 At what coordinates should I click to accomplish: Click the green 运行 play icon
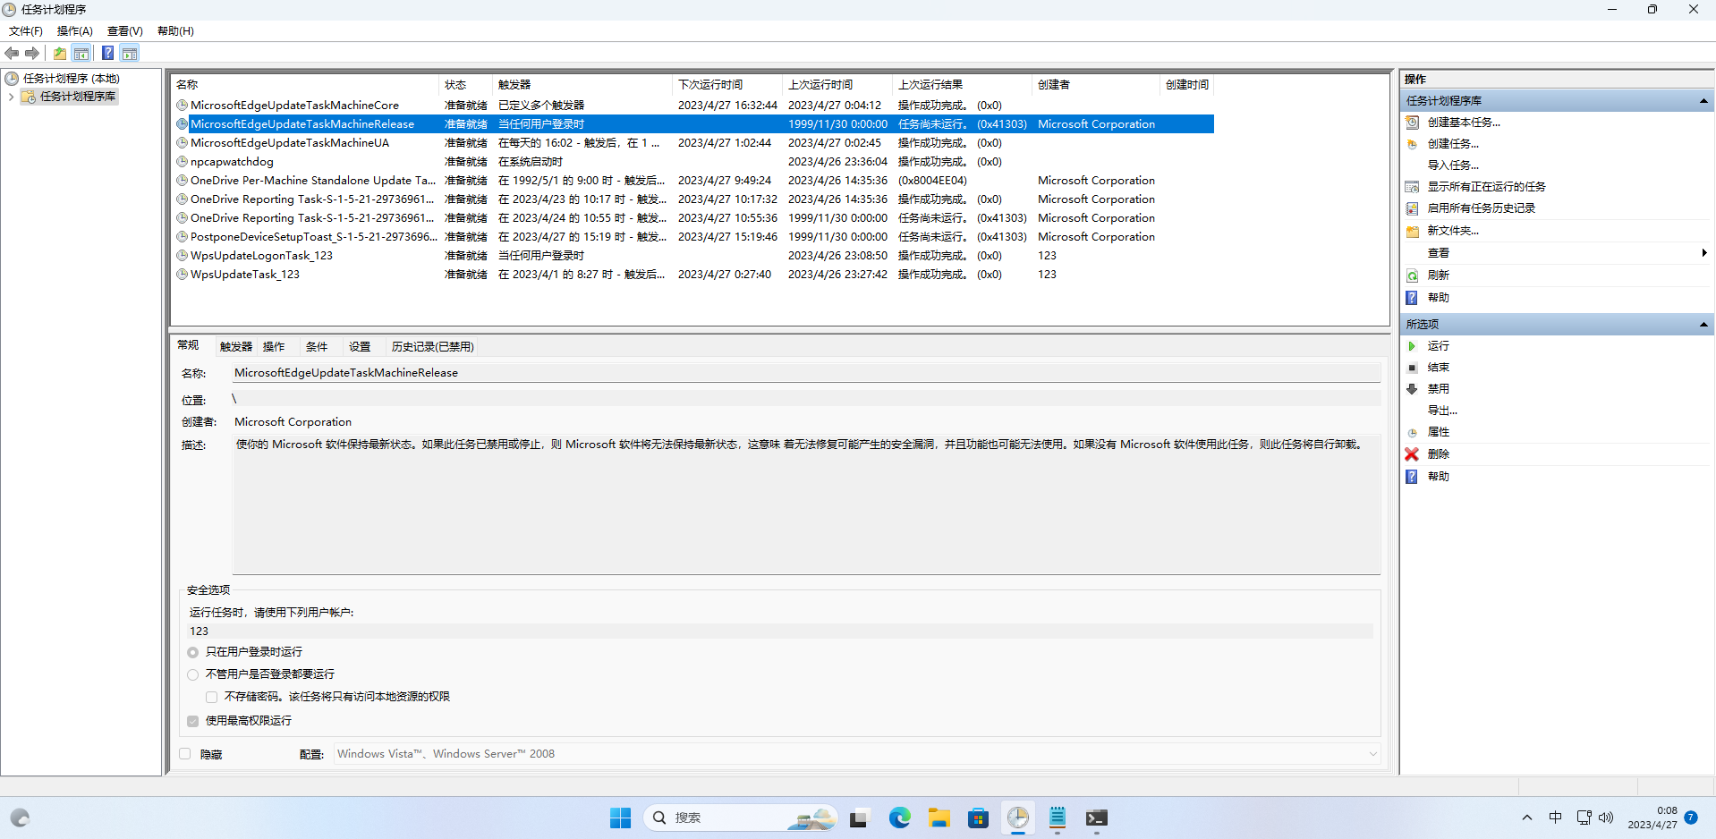[1413, 346]
